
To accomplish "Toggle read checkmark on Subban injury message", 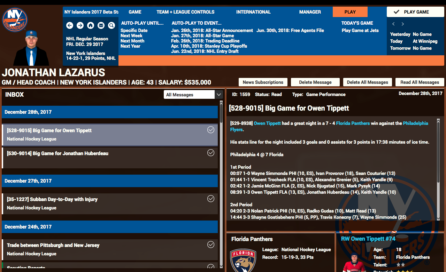I will click(211, 199).
